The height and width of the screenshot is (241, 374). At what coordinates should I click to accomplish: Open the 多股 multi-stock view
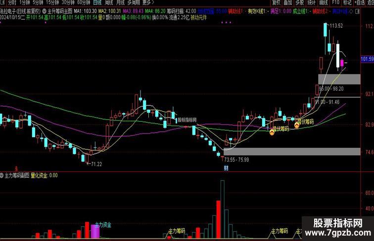[x=300, y=2]
